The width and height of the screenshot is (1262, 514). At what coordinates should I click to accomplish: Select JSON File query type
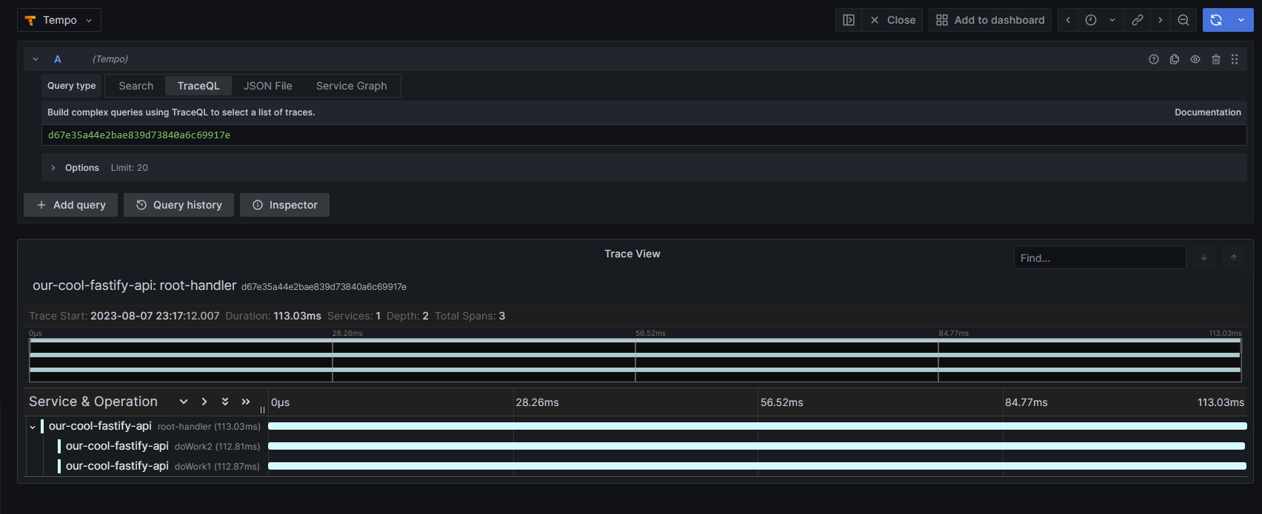pos(268,86)
